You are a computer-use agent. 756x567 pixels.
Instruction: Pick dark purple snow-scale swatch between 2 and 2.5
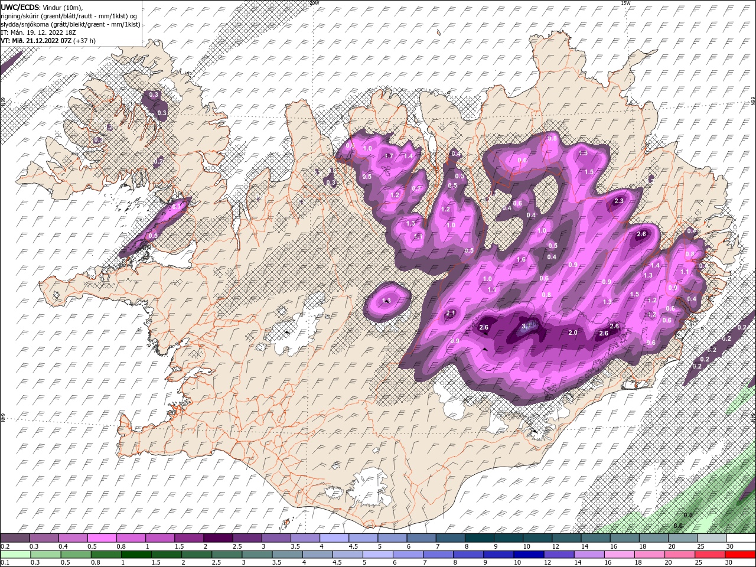(x=217, y=538)
